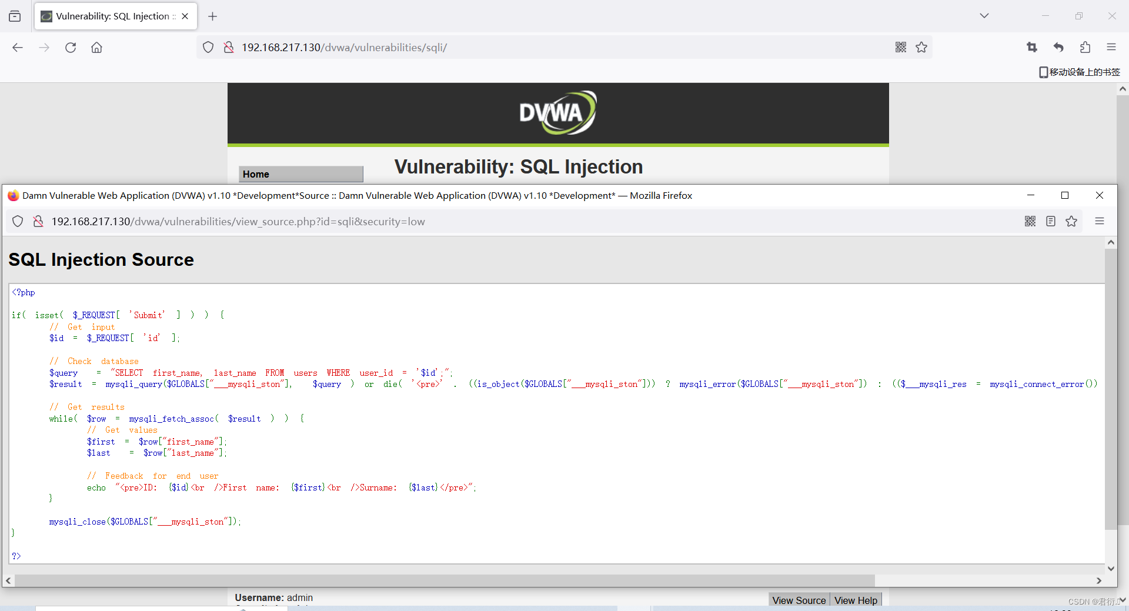The width and height of the screenshot is (1129, 611).
Task: Click the "// Get results" comment
Action: click(x=87, y=407)
